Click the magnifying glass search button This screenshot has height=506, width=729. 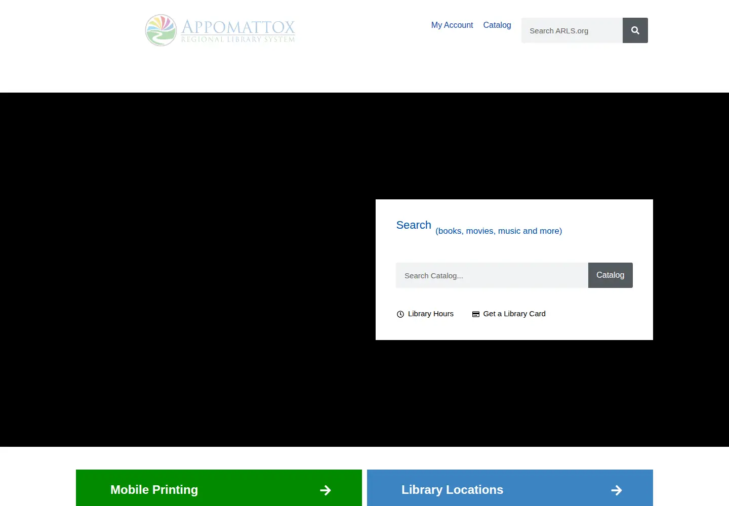(x=635, y=30)
